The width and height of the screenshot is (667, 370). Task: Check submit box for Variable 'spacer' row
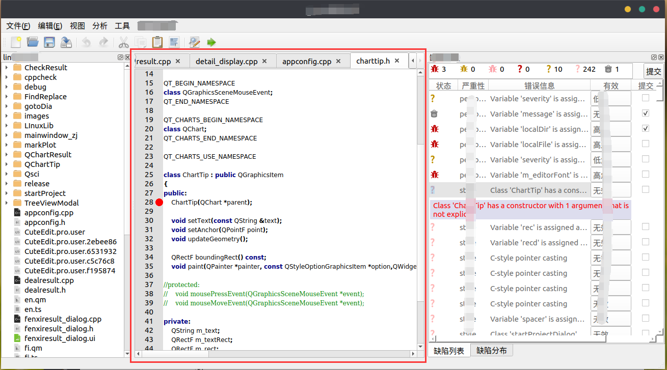[x=646, y=318]
